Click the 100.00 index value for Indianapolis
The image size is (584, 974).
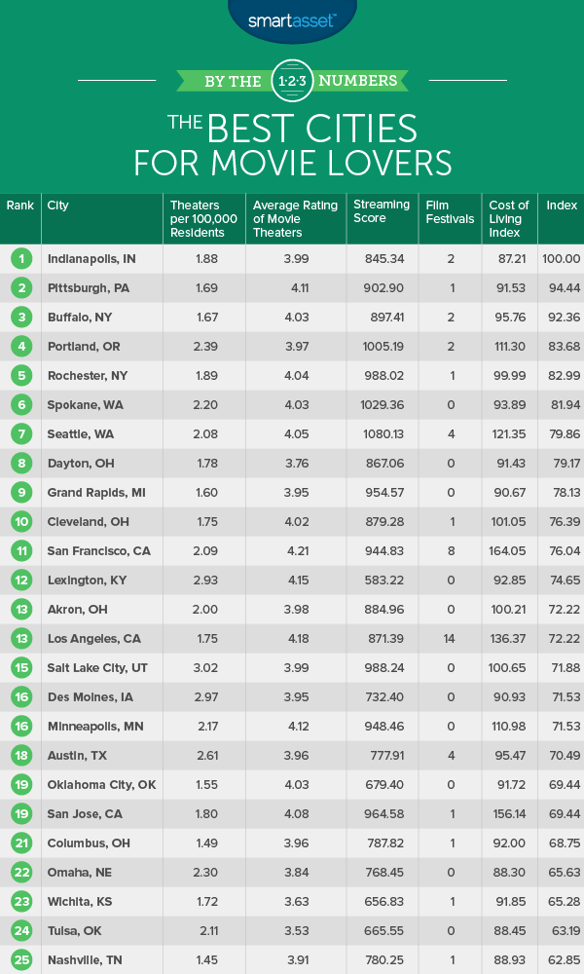click(x=562, y=259)
